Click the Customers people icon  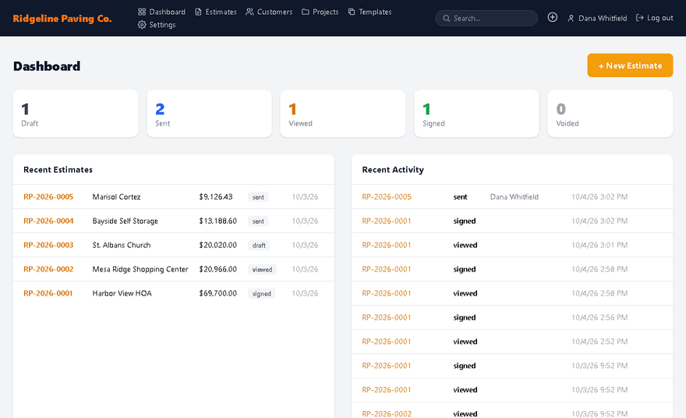pyautogui.click(x=249, y=12)
